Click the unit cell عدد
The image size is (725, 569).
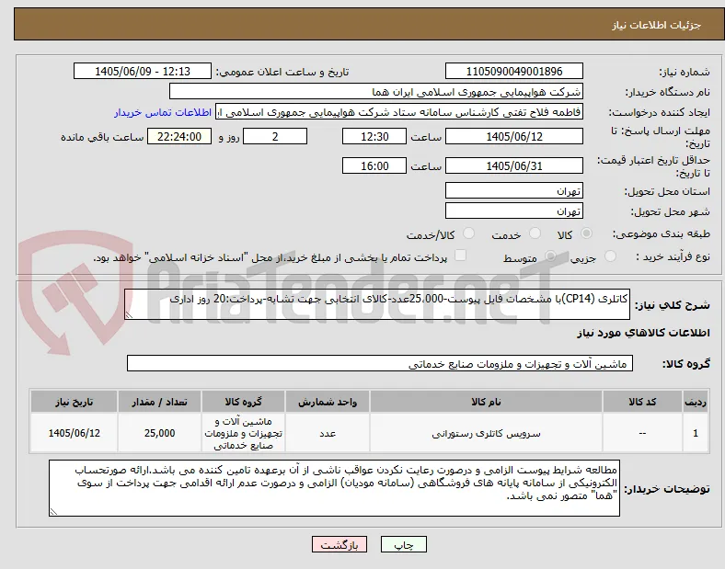click(328, 433)
